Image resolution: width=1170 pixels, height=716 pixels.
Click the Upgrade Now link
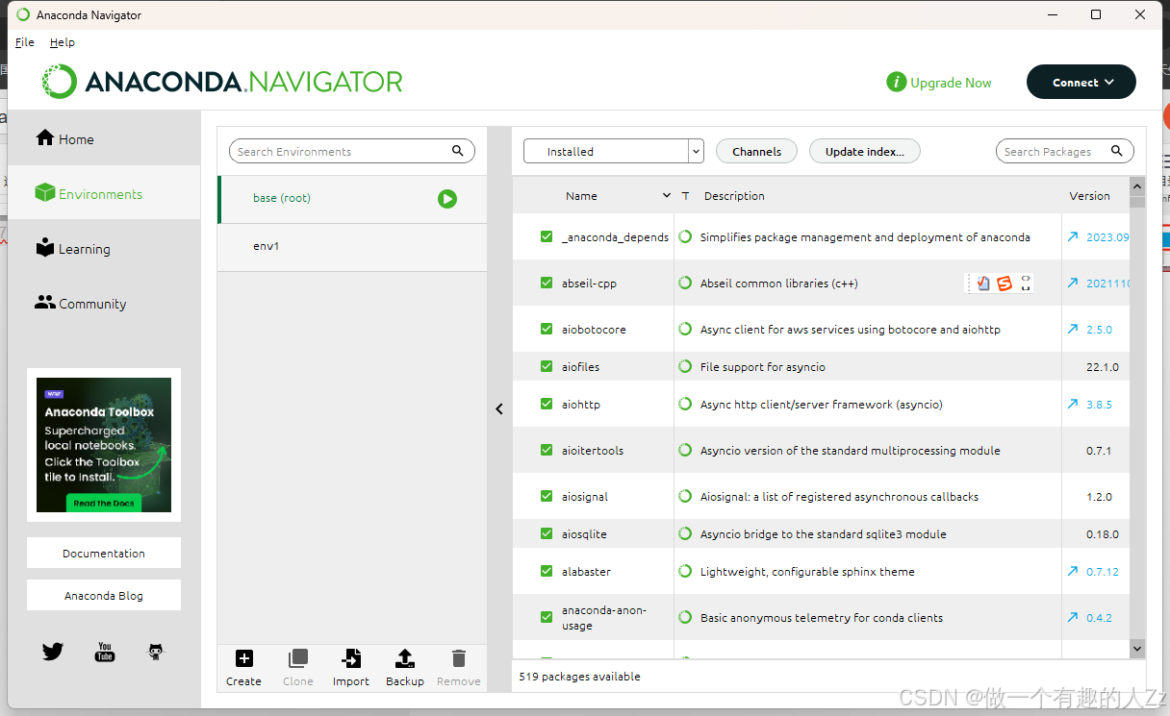pos(951,83)
